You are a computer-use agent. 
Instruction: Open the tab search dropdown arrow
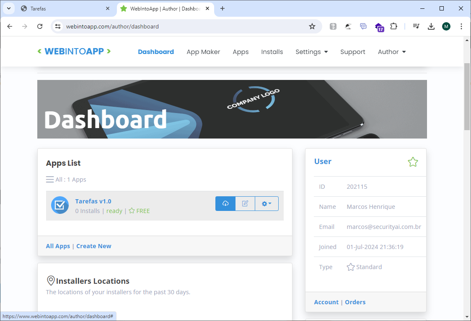coord(9,8)
